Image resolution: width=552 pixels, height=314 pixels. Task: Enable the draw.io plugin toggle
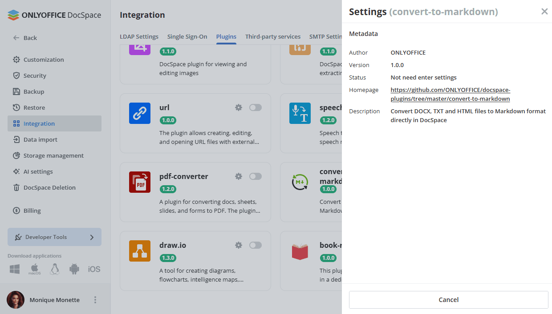pos(256,245)
